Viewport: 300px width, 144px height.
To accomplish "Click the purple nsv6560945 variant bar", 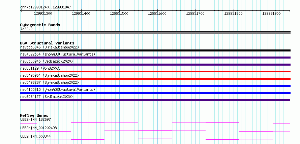I will [x=155, y=65].
